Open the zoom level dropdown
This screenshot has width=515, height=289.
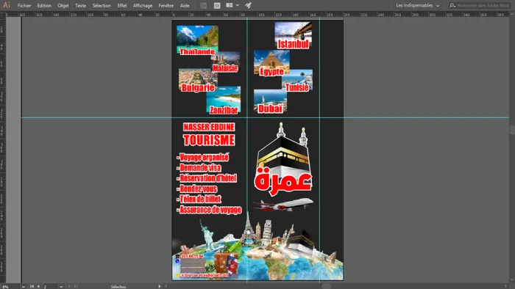(24, 287)
